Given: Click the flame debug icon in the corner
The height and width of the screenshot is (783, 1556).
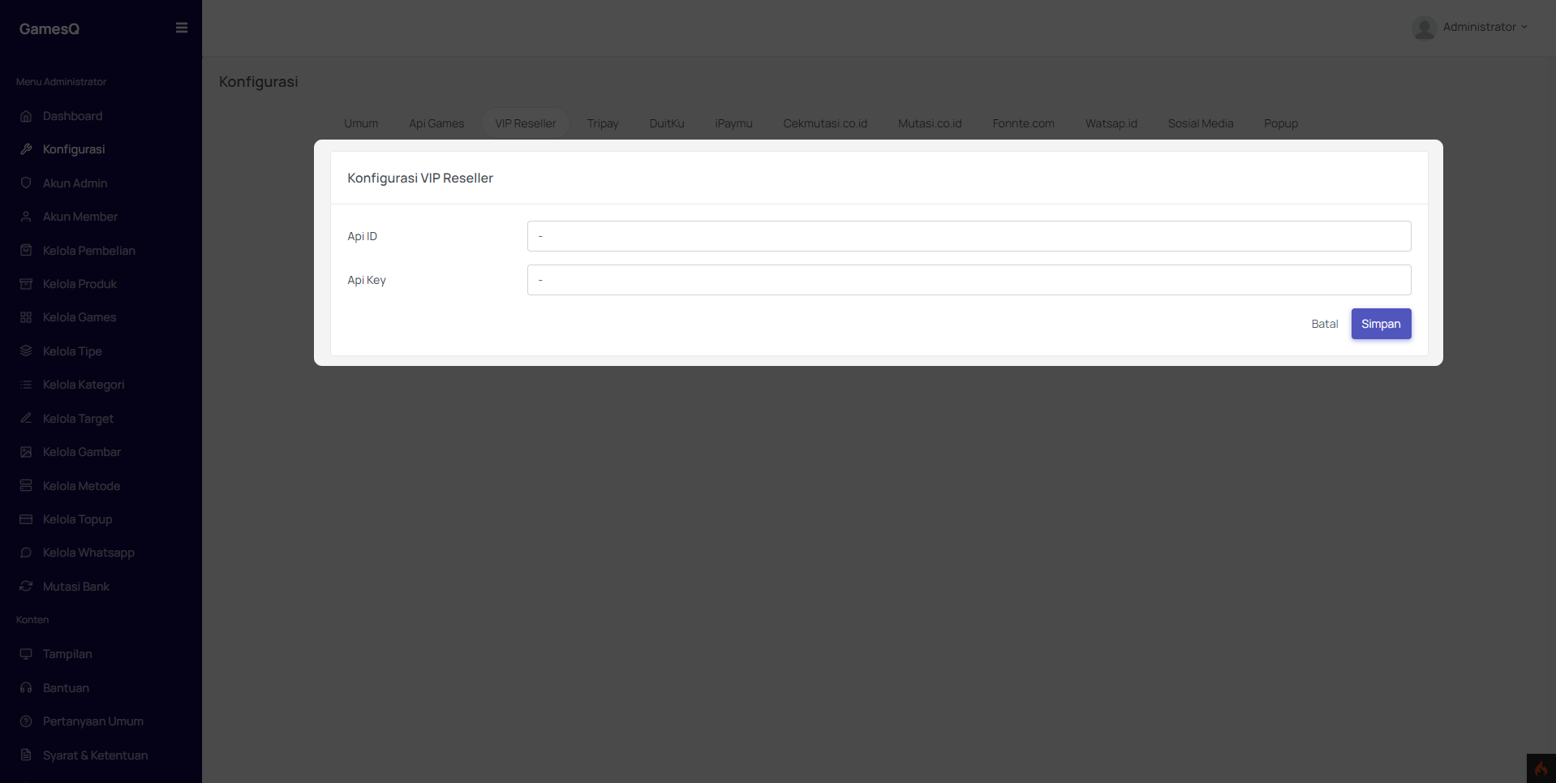Looking at the screenshot, I should click(1541, 768).
